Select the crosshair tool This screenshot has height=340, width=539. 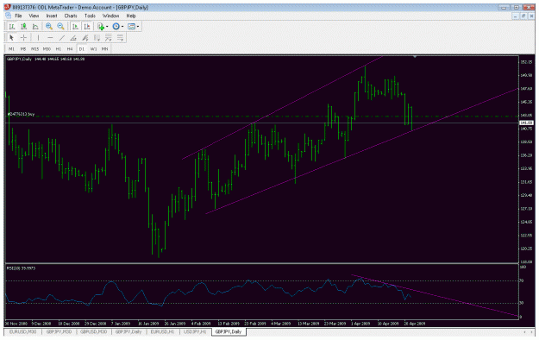23,37
